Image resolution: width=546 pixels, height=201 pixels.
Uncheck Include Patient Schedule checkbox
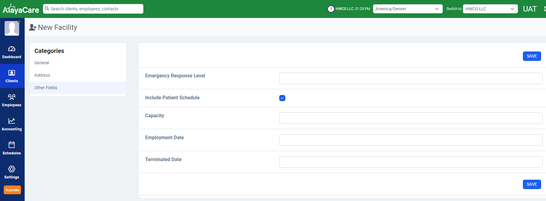pyautogui.click(x=282, y=98)
